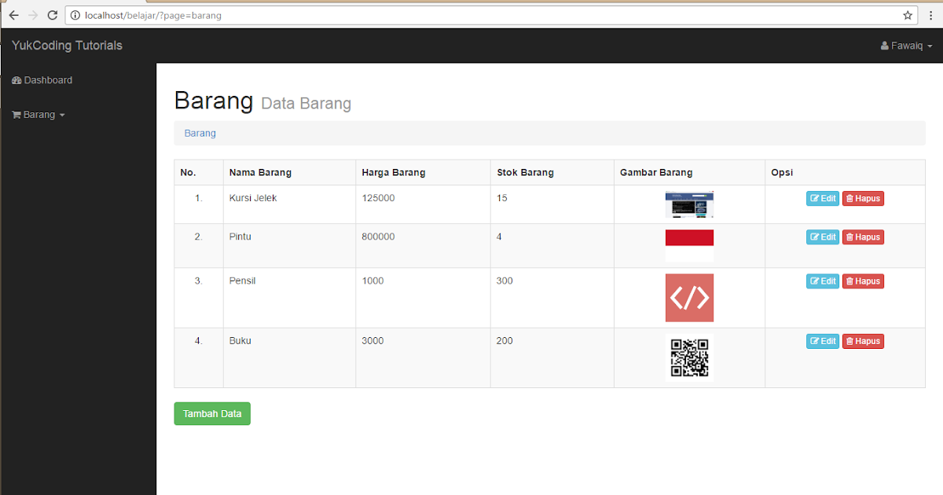Viewport: 943px width, 495px height.
Task: Select the Dashboard icon in the sidebar
Action: tap(17, 80)
